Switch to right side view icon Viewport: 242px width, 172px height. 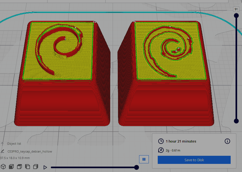click(36, 167)
